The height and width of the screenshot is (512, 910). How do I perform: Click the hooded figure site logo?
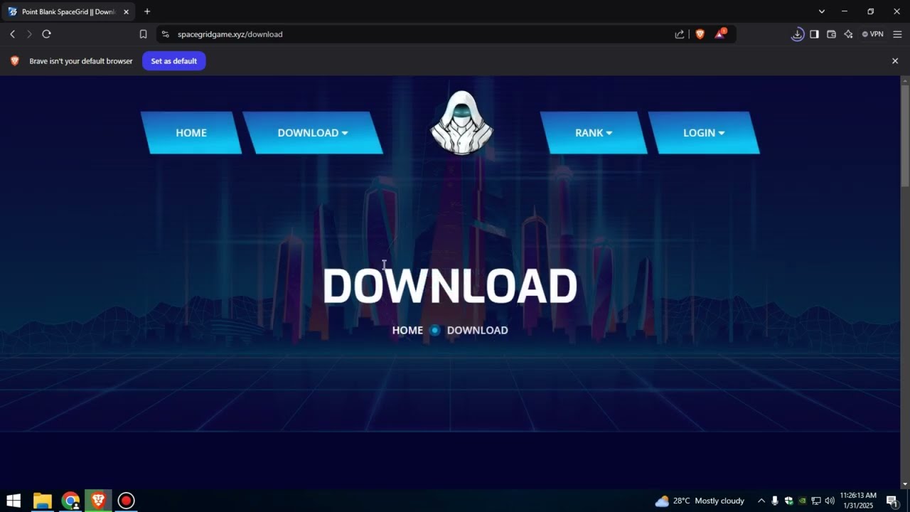point(462,122)
